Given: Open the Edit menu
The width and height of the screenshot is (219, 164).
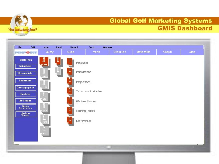Looking at the screenshot, I should coord(33,47).
